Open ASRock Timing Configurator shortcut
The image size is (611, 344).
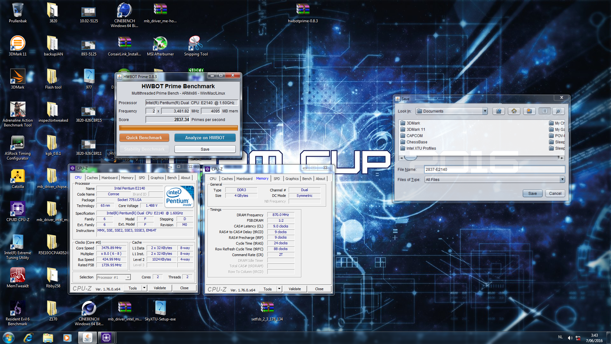point(18,147)
